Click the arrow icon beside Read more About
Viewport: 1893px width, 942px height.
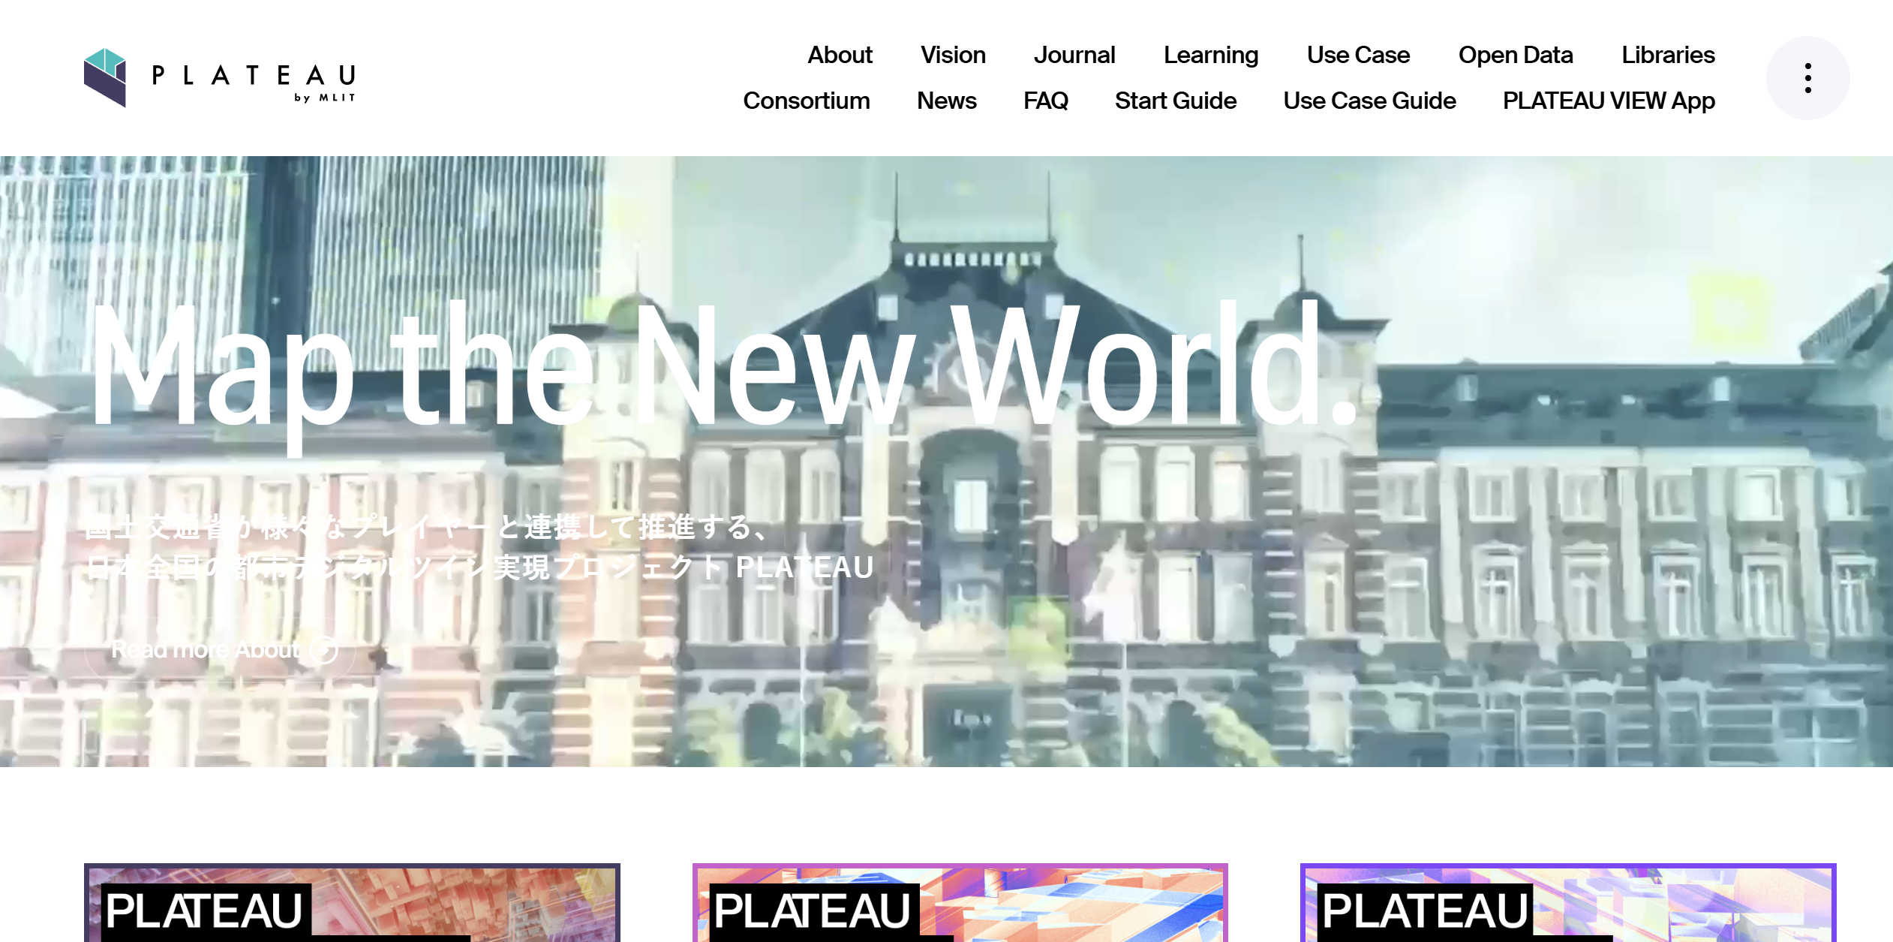point(324,649)
